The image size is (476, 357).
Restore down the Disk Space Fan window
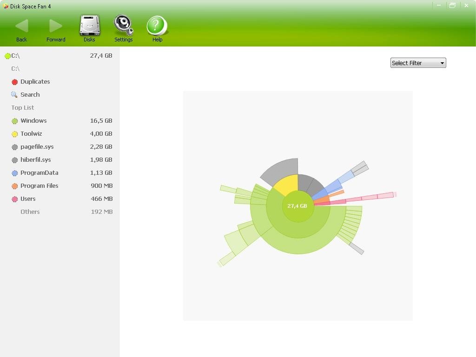click(452, 5)
